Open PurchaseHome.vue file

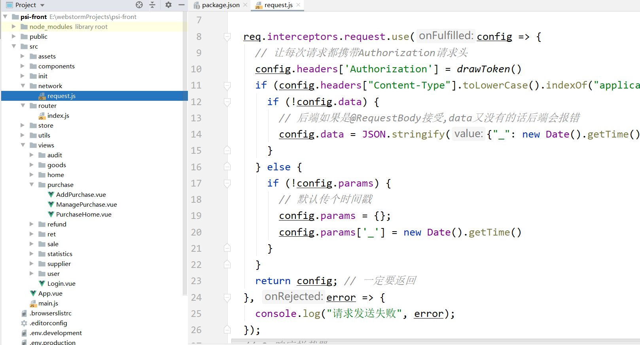click(x=83, y=214)
